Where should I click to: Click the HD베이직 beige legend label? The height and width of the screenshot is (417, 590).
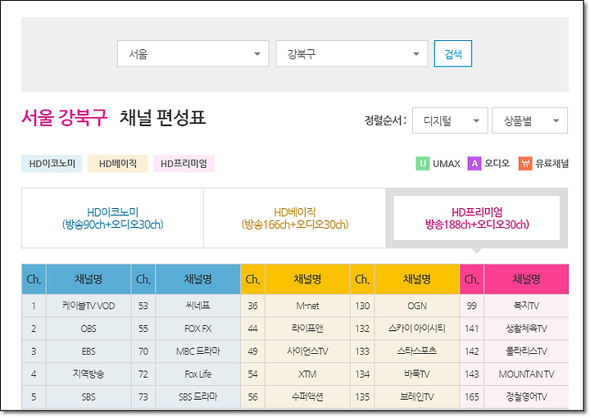tap(118, 164)
